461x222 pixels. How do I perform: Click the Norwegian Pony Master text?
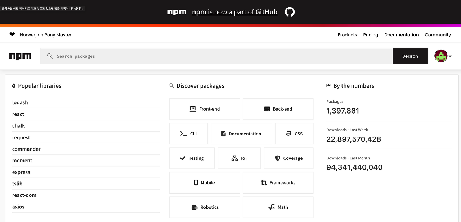(x=45, y=35)
